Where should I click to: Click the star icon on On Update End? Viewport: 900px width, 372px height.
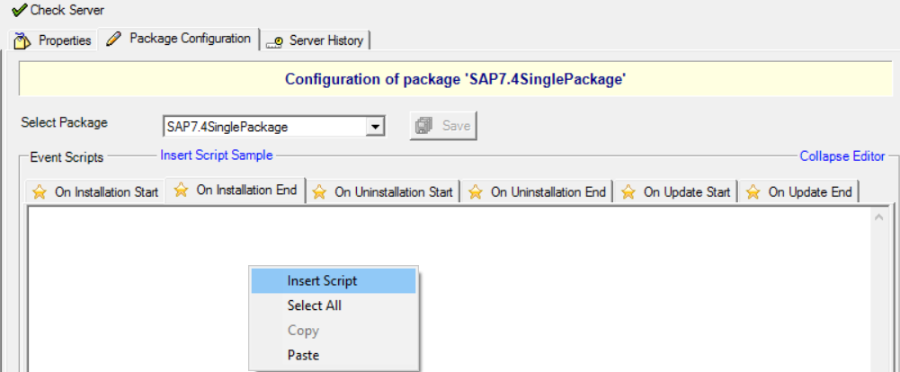click(x=753, y=192)
